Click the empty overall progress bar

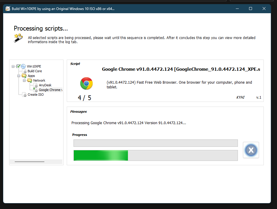pos(156,143)
